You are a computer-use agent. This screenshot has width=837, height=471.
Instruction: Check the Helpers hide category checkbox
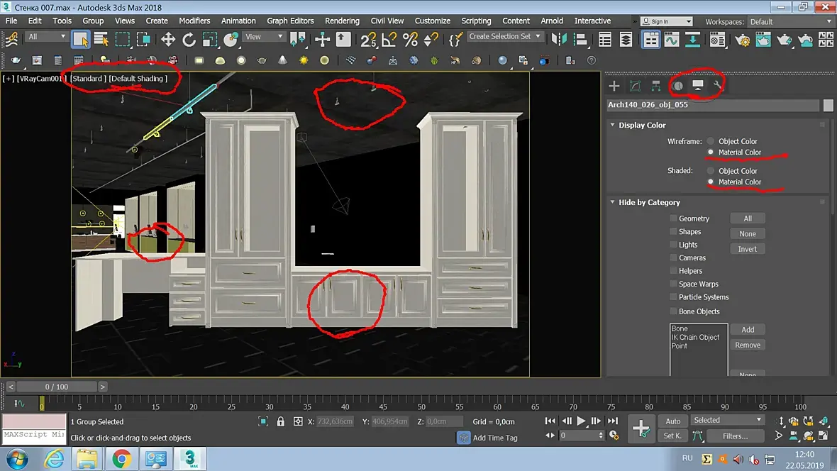(x=673, y=271)
